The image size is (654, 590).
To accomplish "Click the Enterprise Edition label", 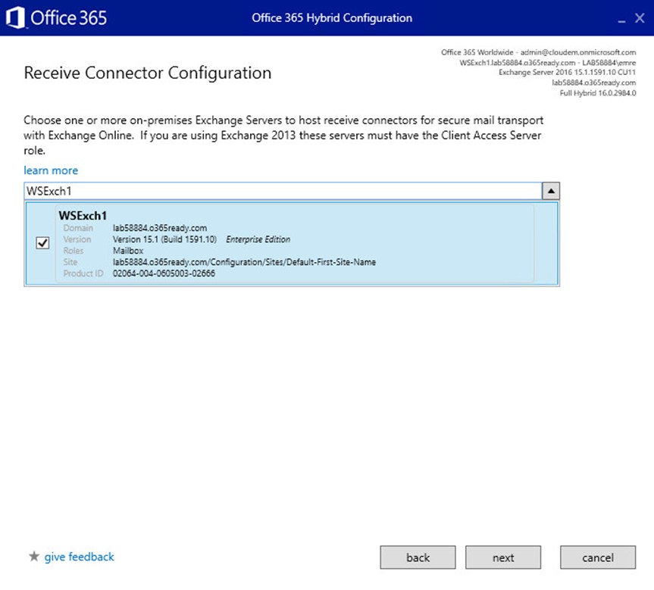I will click(258, 239).
